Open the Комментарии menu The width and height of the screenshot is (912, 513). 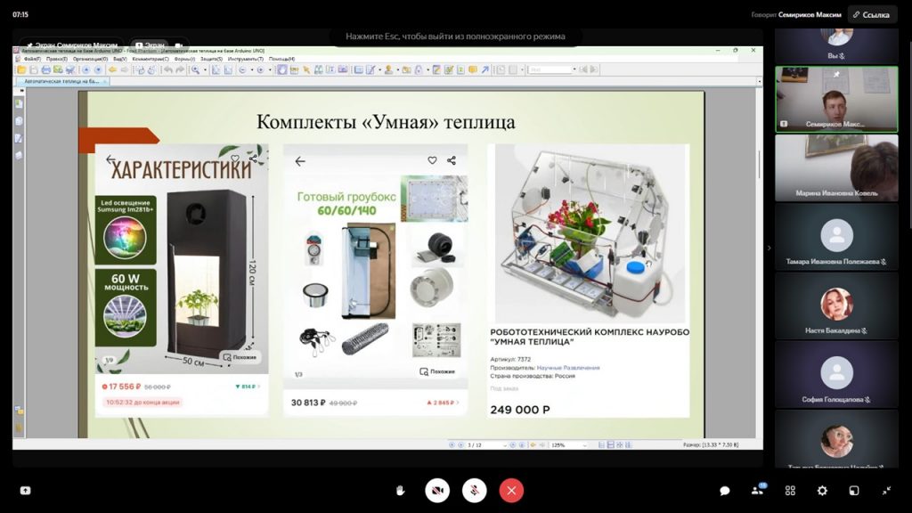[x=150, y=59]
